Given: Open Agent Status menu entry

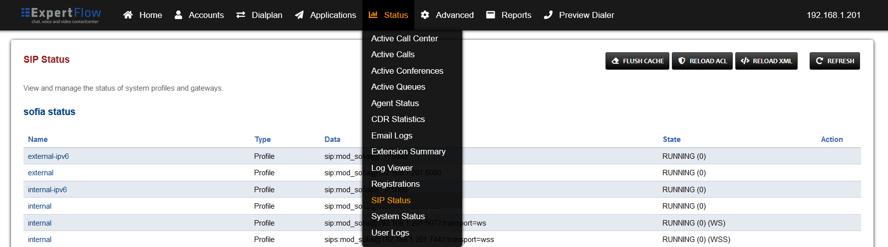Looking at the screenshot, I should point(395,103).
